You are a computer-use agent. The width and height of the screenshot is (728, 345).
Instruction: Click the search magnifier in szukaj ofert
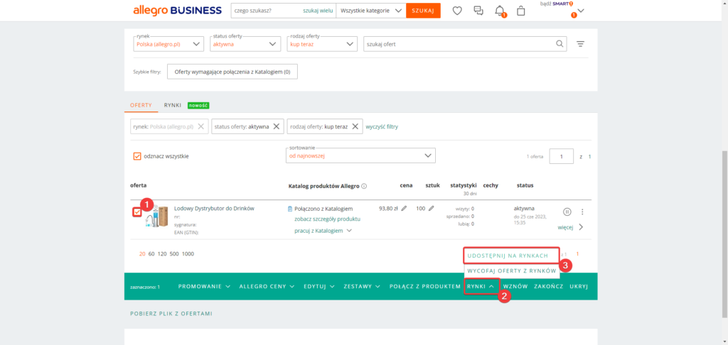click(560, 44)
